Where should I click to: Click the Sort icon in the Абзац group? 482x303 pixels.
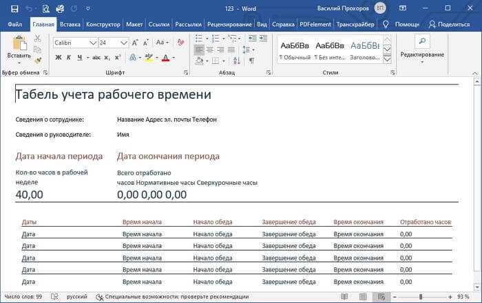point(236,60)
